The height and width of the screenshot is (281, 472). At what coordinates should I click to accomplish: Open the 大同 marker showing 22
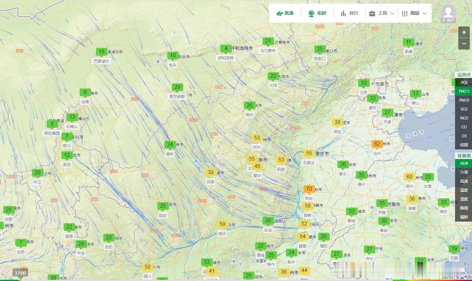pos(273,76)
